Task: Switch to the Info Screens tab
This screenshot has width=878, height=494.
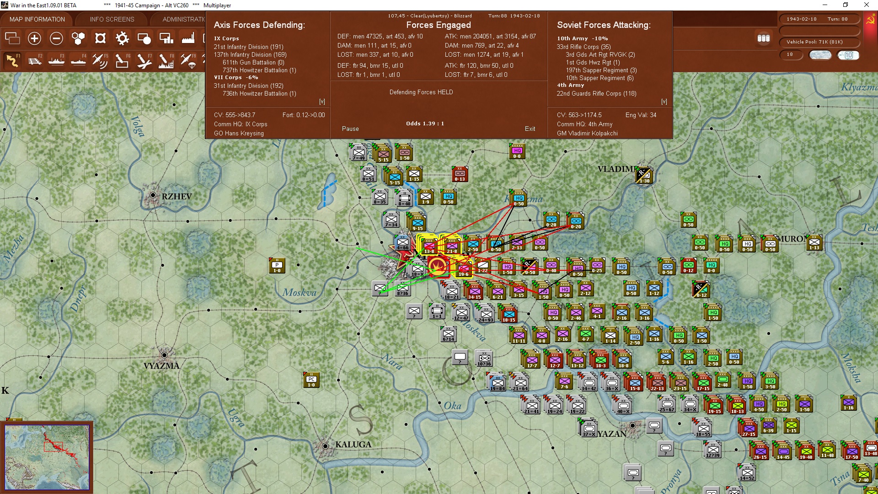Action: point(112,19)
